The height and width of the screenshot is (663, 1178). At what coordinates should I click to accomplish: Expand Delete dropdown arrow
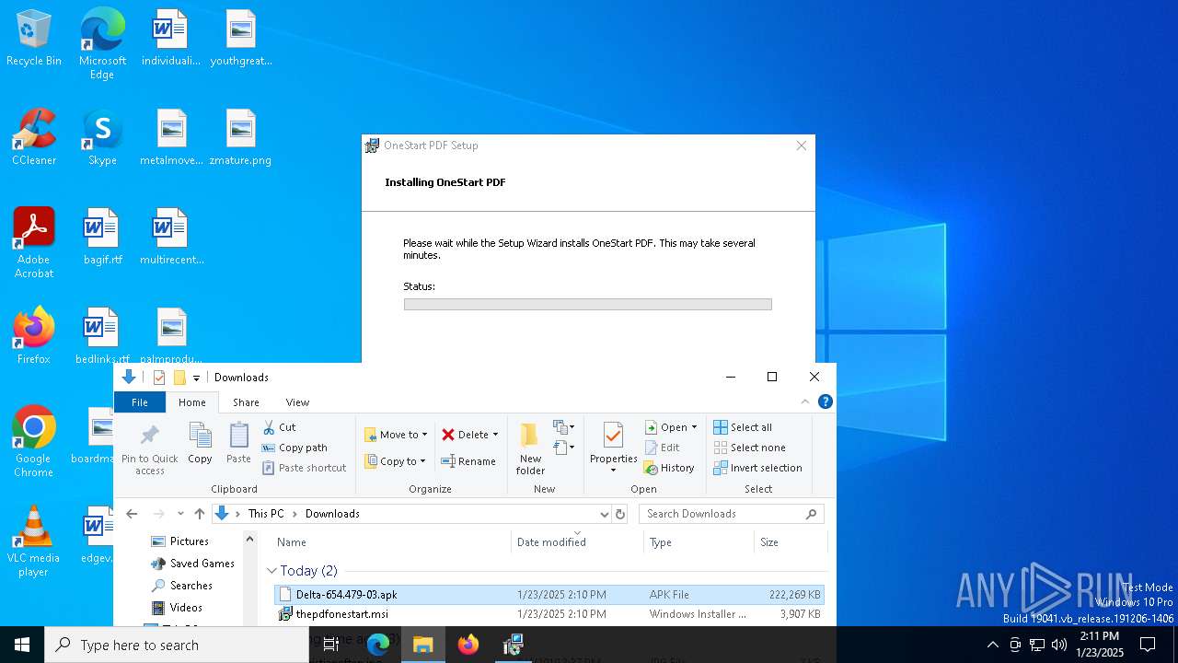click(x=495, y=435)
